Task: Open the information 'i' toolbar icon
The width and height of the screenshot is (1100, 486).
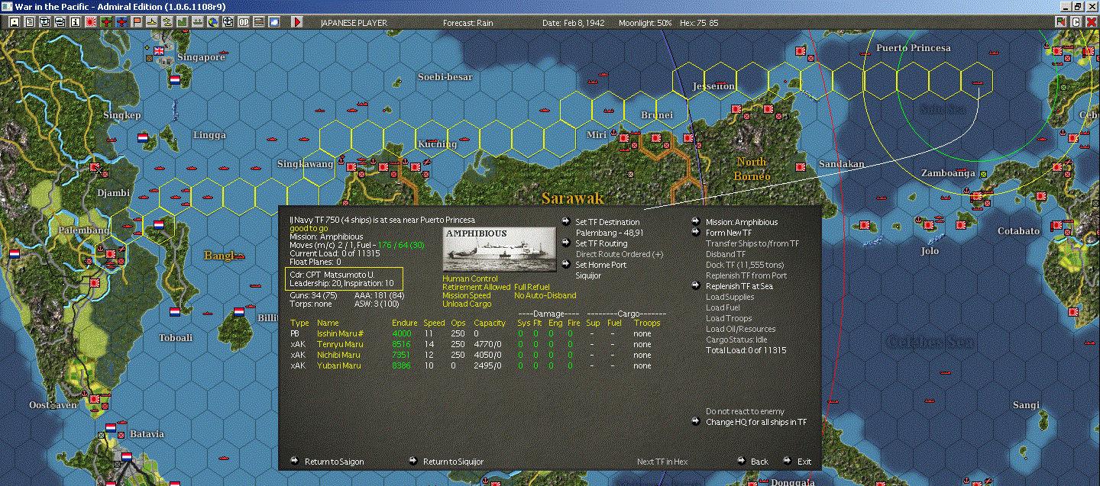Action: pos(75,22)
